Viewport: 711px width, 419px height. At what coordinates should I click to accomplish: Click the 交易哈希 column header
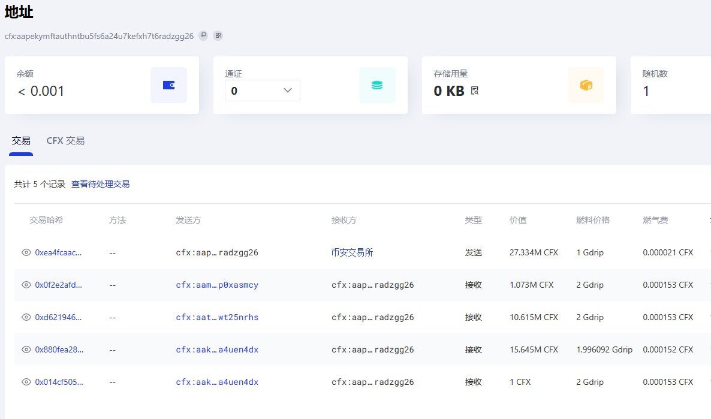pyautogui.click(x=46, y=221)
